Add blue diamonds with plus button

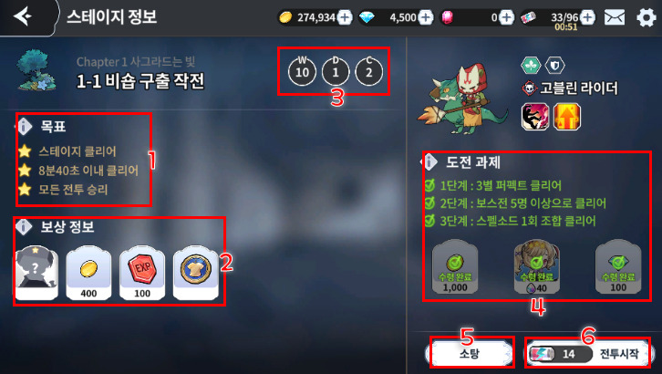[426, 17]
